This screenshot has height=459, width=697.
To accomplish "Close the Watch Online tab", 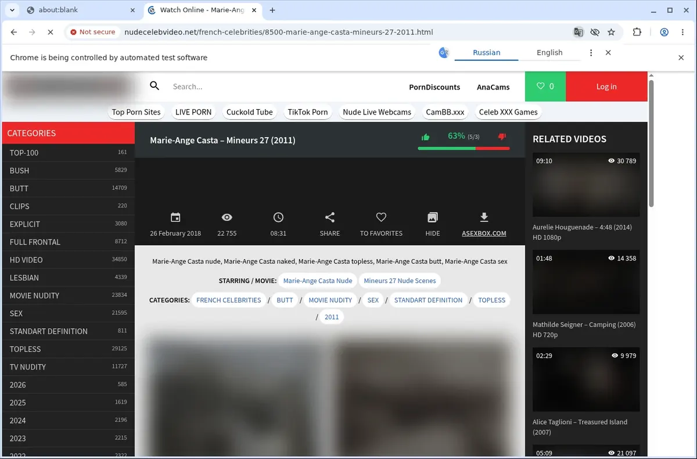I will [255, 10].
